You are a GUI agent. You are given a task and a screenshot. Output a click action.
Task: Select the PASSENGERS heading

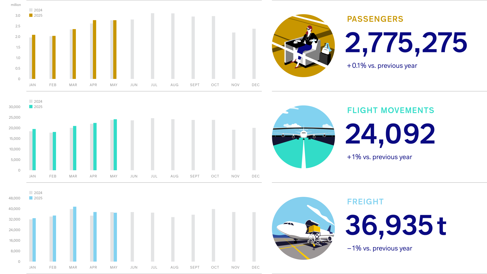[375, 19]
